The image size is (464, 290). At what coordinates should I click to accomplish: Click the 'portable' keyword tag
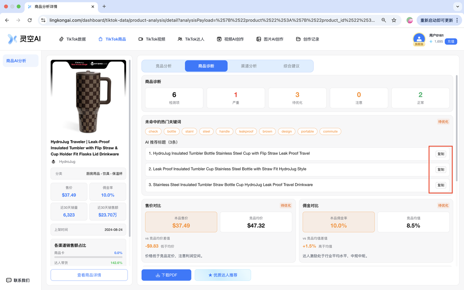(x=307, y=131)
